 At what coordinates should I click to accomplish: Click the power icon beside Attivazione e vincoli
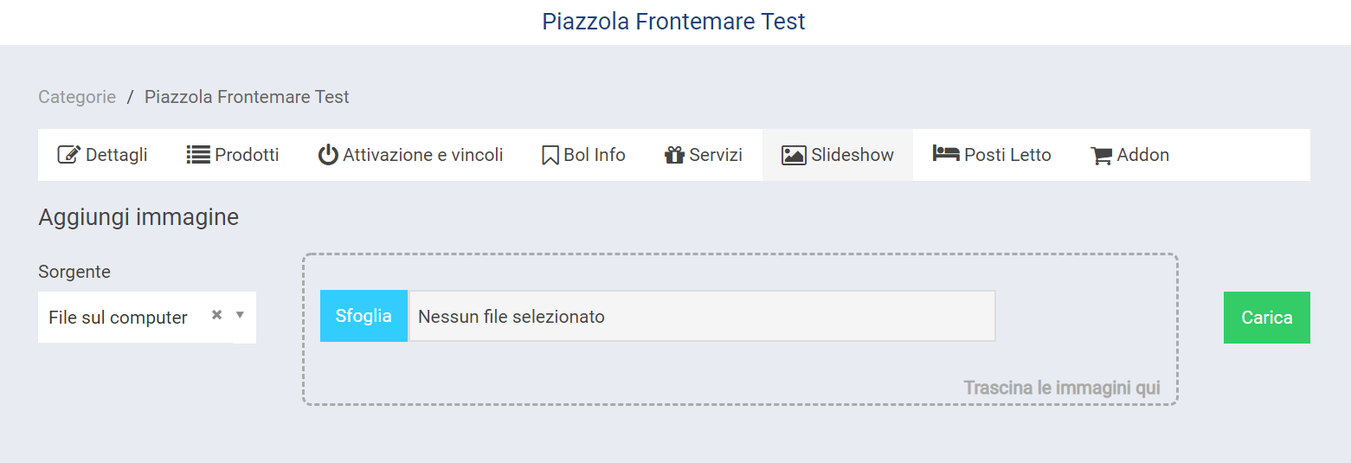(x=328, y=155)
